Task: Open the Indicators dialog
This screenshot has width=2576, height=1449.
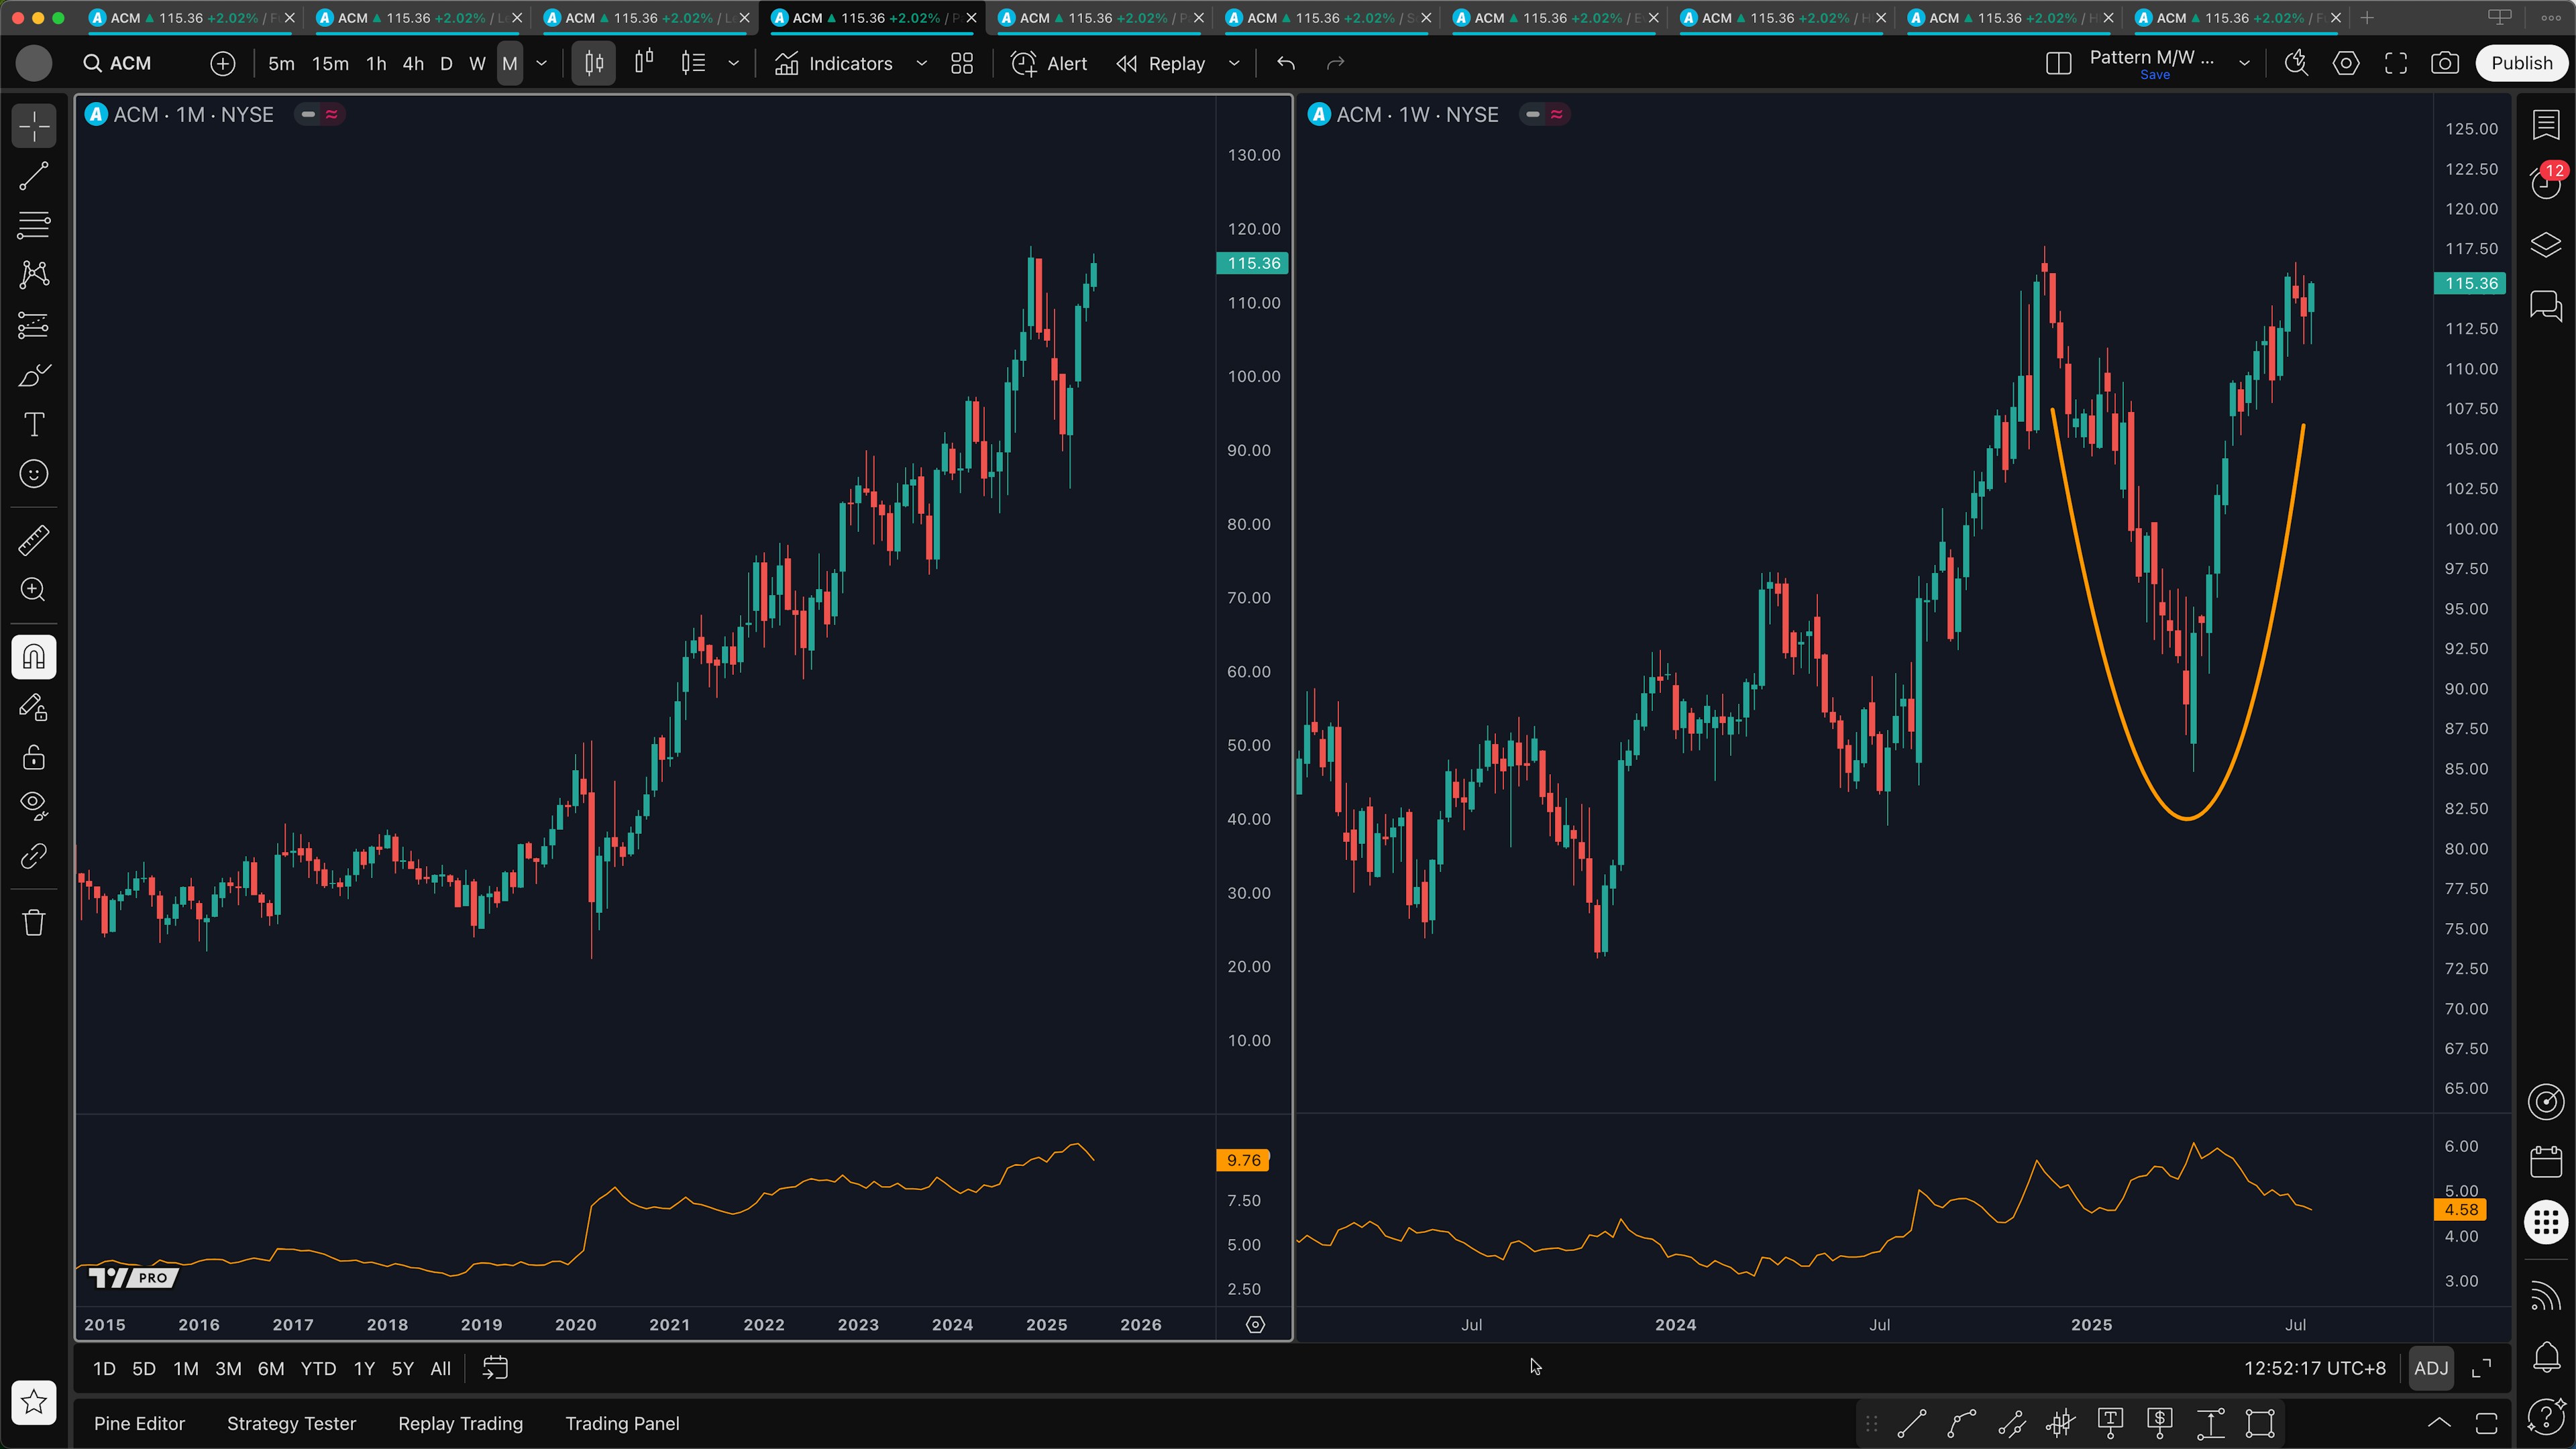Action: tap(834, 63)
